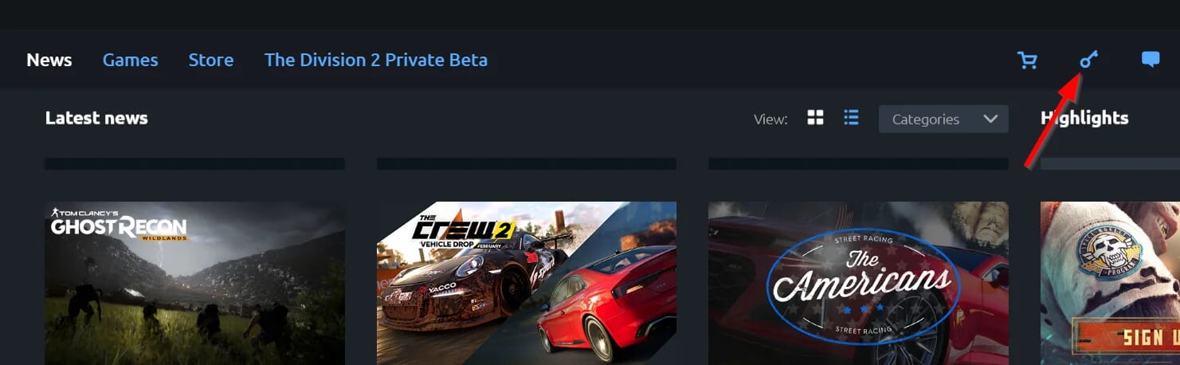Image resolution: width=1180 pixels, height=365 pixels.
Task: Click the skull badge highlight image
Action: click(x=1110, y=250)
